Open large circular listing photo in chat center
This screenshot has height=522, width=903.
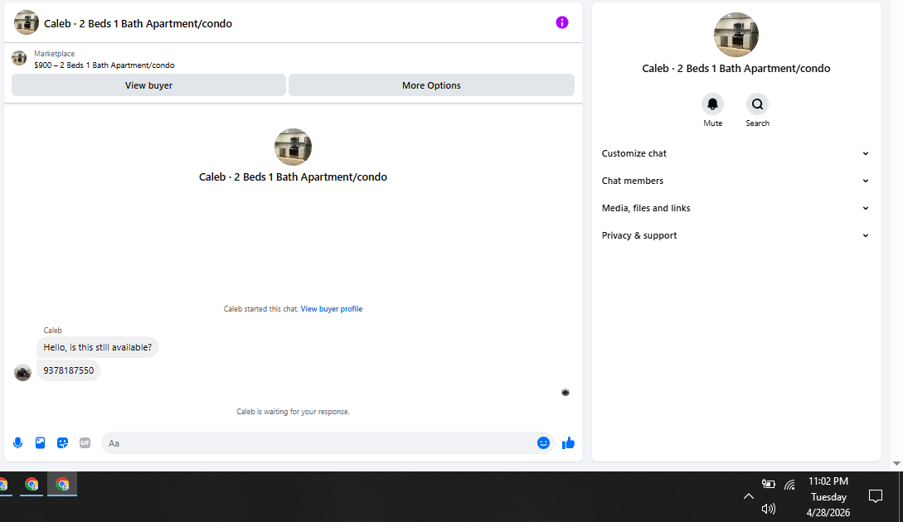coord(294,147)
